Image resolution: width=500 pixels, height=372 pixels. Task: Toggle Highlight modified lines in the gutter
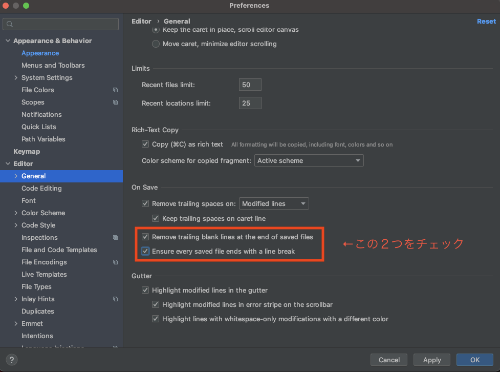pos(145,290)
